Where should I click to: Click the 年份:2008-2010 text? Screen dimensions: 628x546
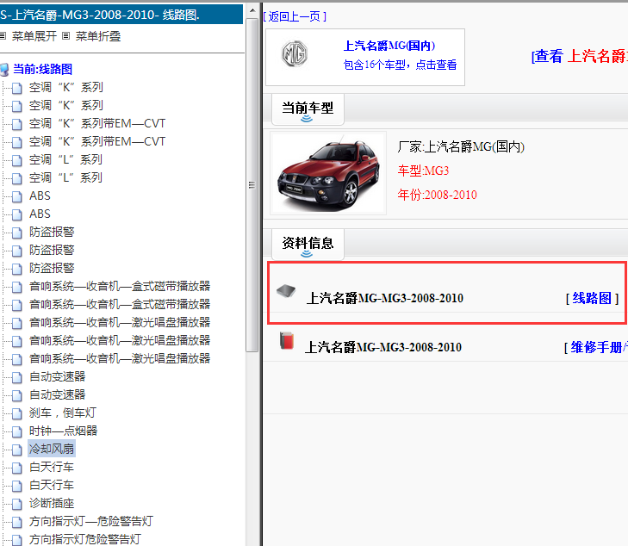click(438, 195)
